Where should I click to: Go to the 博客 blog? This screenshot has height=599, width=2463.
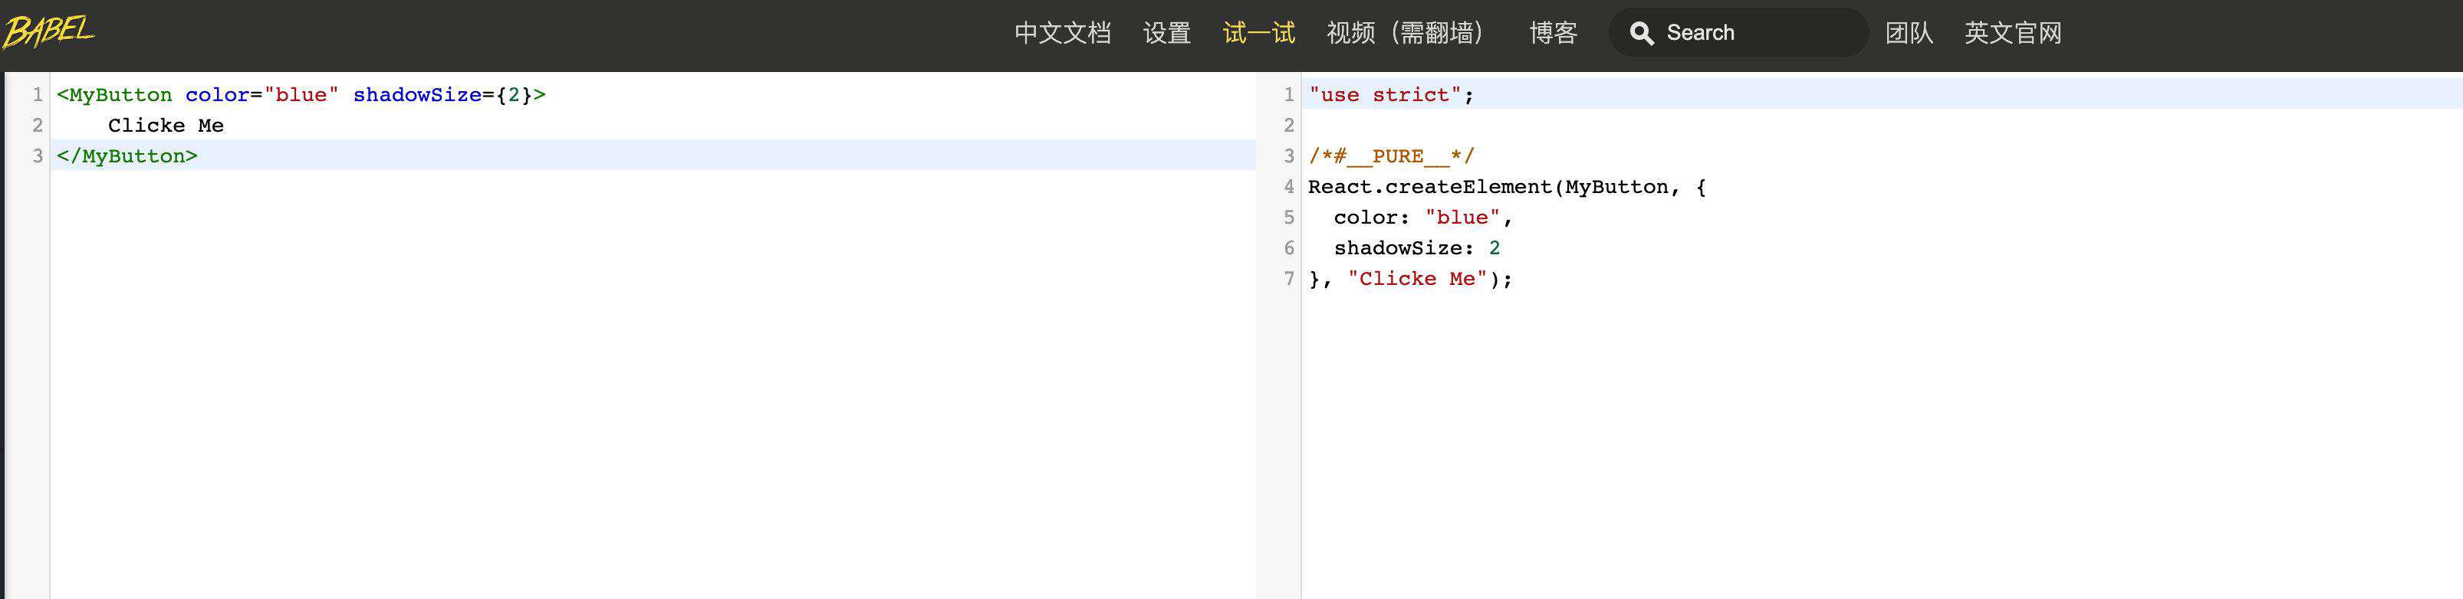[x=1553, y=34]
